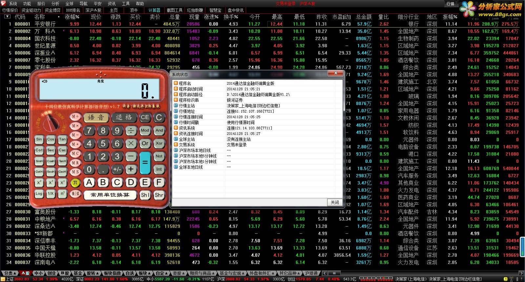Click the x squared key
Screen dimensions: 525x282
(39, 183)
